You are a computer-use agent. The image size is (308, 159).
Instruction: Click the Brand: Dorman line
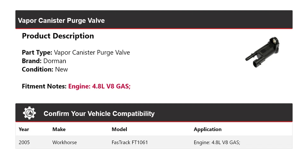click(x=44, y=61)
